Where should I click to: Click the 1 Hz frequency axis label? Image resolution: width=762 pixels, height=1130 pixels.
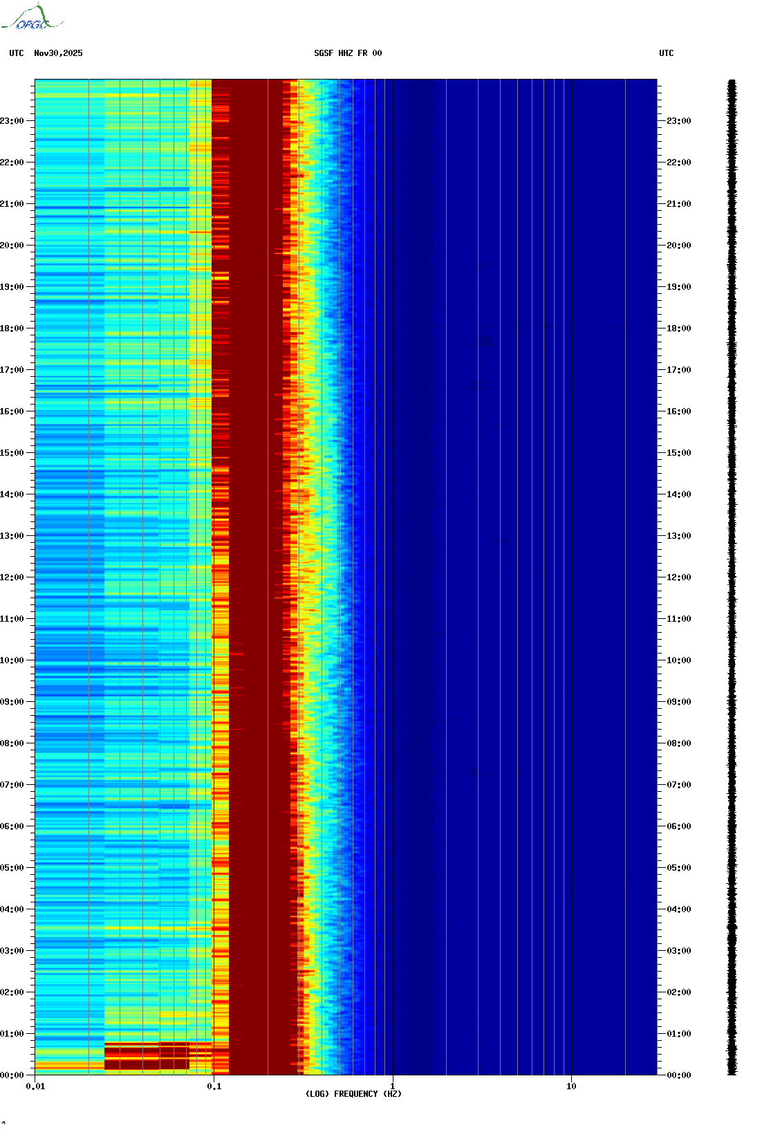pos(393,1086)
